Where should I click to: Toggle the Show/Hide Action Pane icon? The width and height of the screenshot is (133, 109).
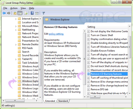37,13
